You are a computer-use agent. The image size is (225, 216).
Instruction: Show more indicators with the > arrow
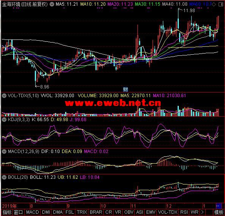[203, 212]
